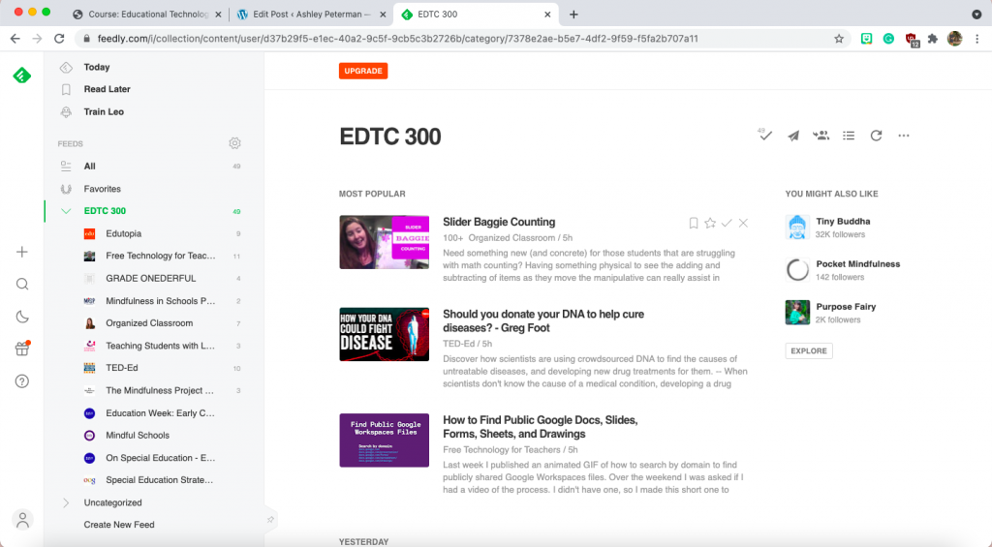Click the Slider Baggie Counting thumbnail
Screen dimensions: 992x547
click(x=384, y=242)
